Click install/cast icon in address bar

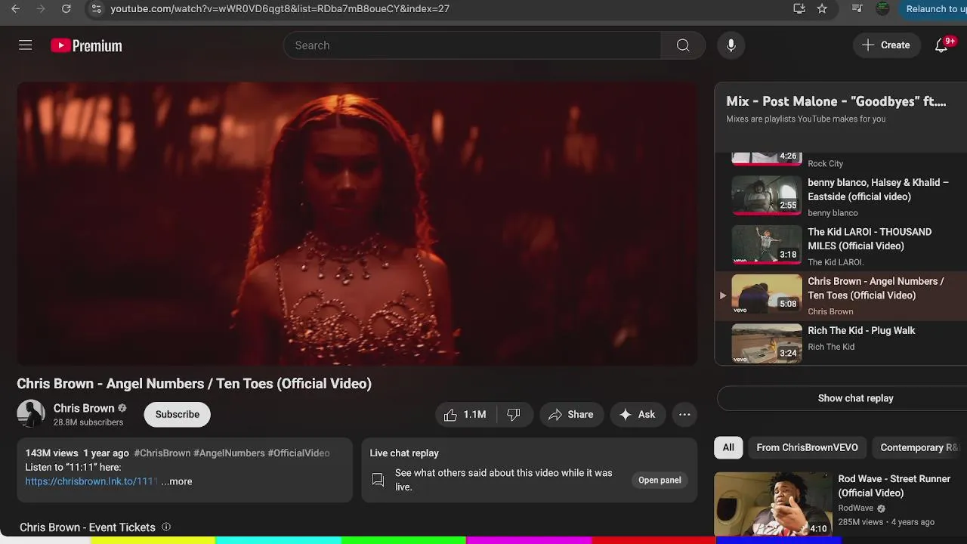point(799,9)
